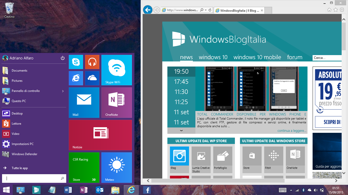
Task: Open OneNote from the taskbar
Action: click(x=84, y=190)
